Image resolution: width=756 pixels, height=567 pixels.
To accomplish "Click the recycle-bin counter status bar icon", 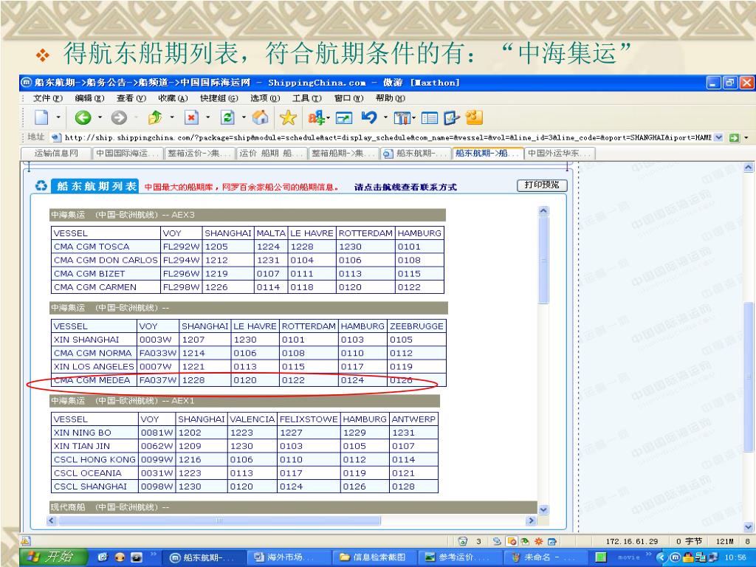I will [463, 541].
